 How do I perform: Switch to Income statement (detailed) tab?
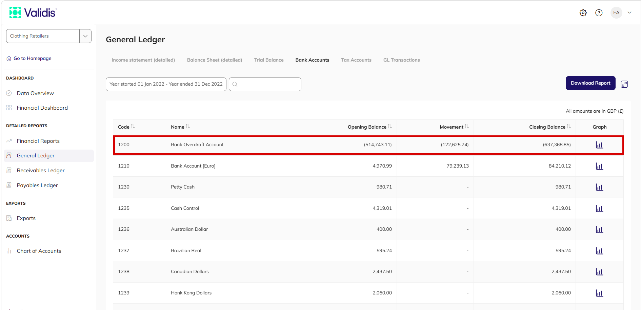coord(143,60)
